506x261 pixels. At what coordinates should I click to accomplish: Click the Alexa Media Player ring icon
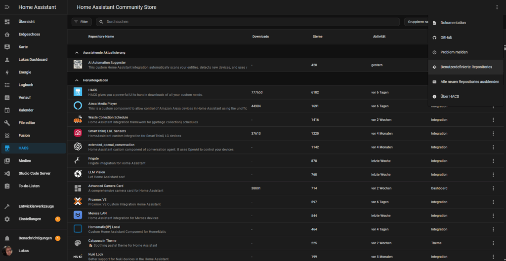78,106
